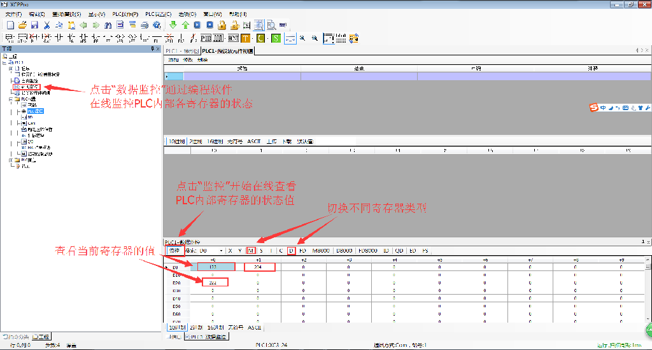This screenshot has height=350, width=652.
Task: Click the Cut scissors icon
Action: click(x=47, y=25)
